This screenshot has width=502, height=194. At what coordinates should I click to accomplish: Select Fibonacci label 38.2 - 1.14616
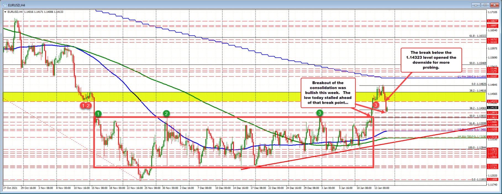[x=478, y=90]
